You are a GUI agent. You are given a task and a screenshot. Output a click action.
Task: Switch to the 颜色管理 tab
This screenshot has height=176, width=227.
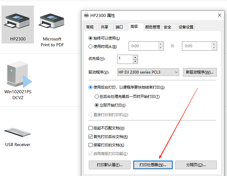point(153,27)
